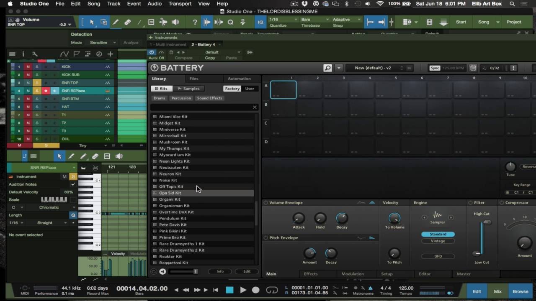Open the Browse panel button
This screenshot has width=536, height=301.
521,291
